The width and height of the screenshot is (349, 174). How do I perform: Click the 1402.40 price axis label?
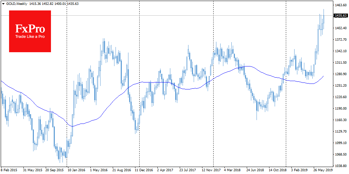pos(340,28)
